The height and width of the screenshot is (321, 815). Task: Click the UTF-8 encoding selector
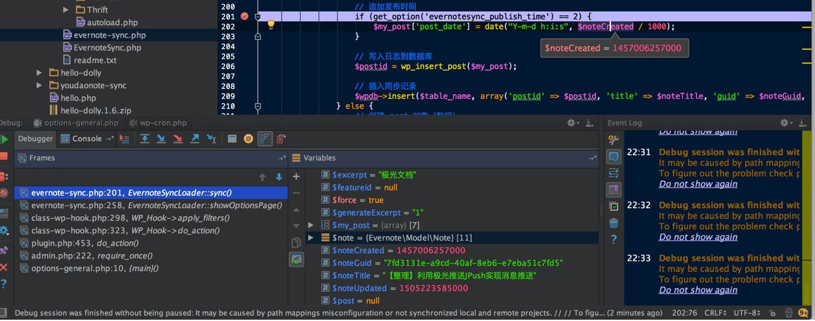coord(747,313)
